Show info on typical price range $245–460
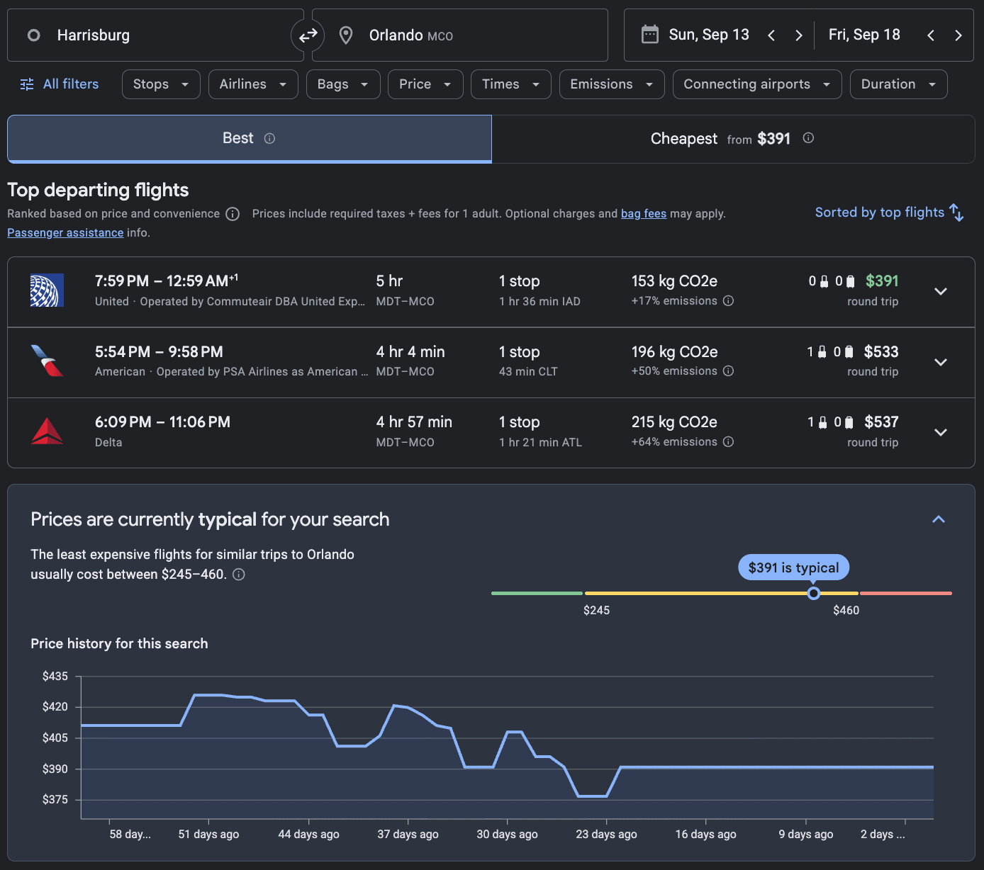The height and width of the screenshot is (870, 984). [239, 575]
